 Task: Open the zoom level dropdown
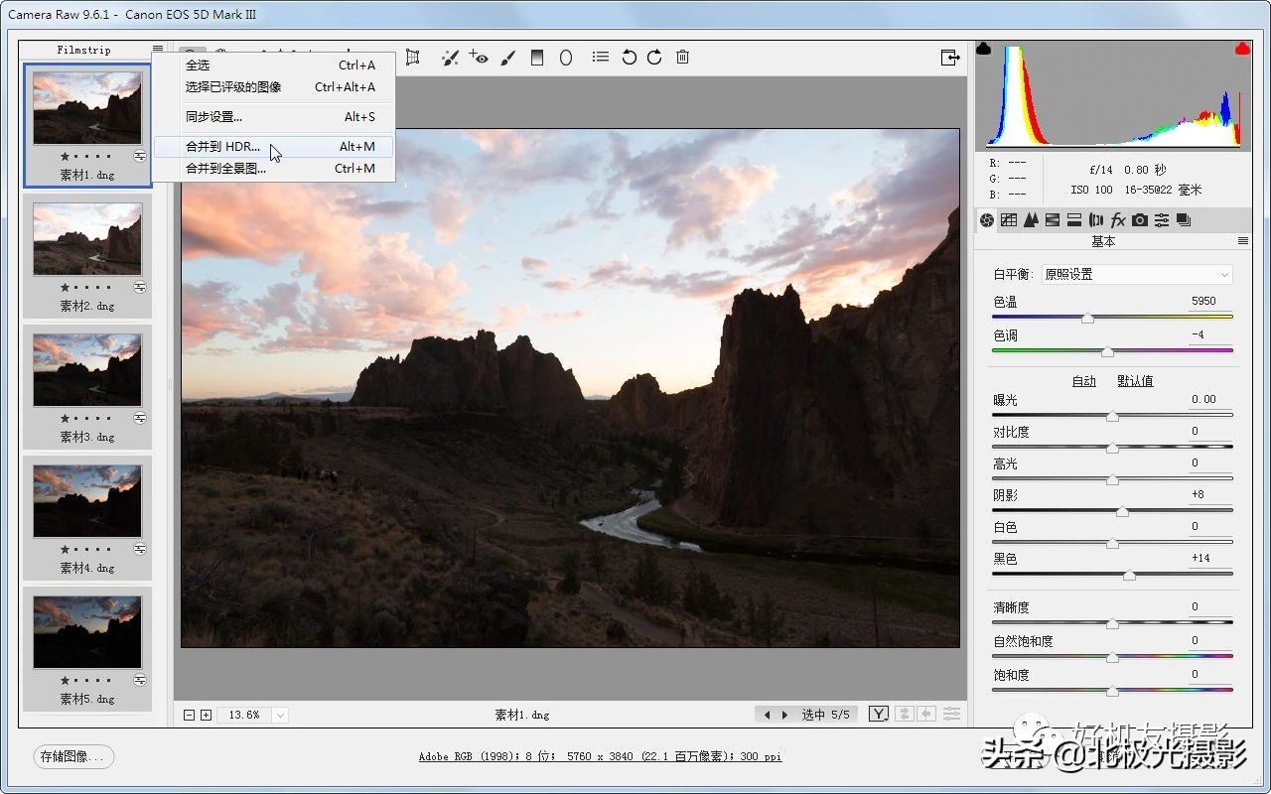coord(280,715)
